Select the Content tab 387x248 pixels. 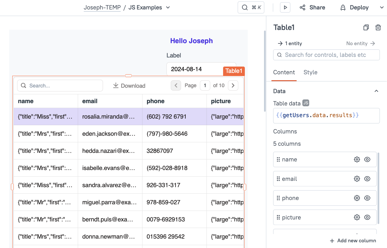pyautogui.click(x=284, y=72)
